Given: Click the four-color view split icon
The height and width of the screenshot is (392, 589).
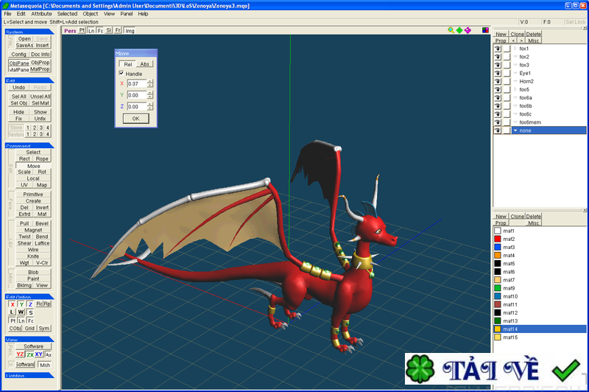Looking at the screenshot, I should tap(485, 30).
